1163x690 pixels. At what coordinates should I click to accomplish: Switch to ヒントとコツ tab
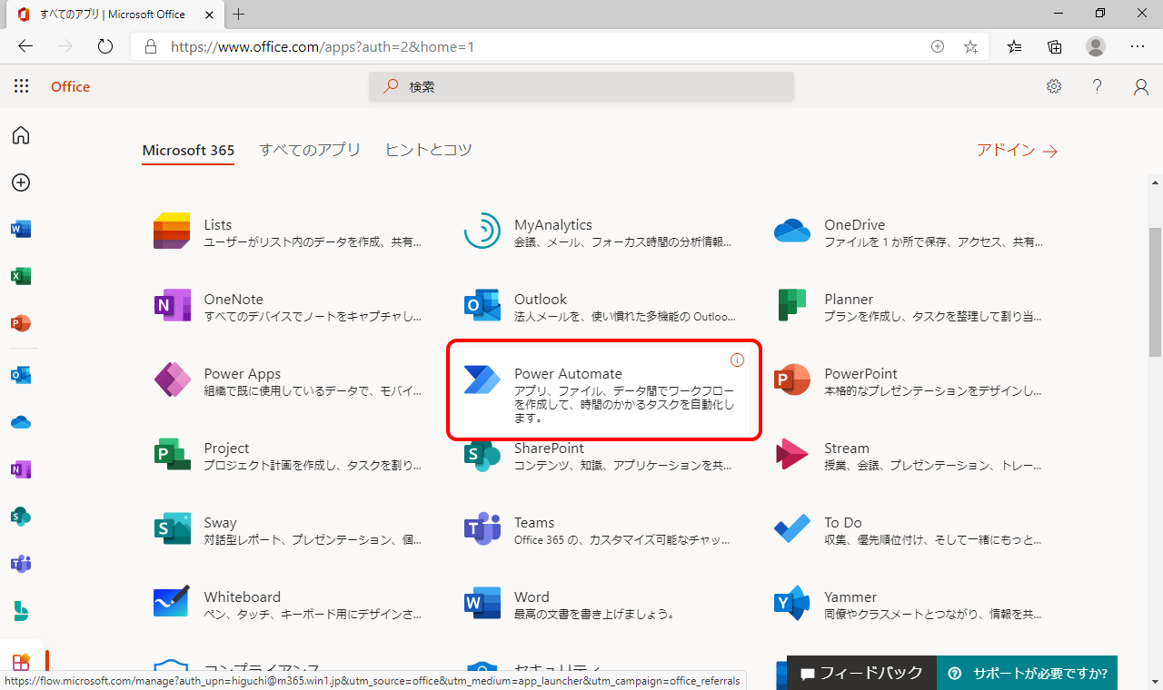click(x=429, y=150)
